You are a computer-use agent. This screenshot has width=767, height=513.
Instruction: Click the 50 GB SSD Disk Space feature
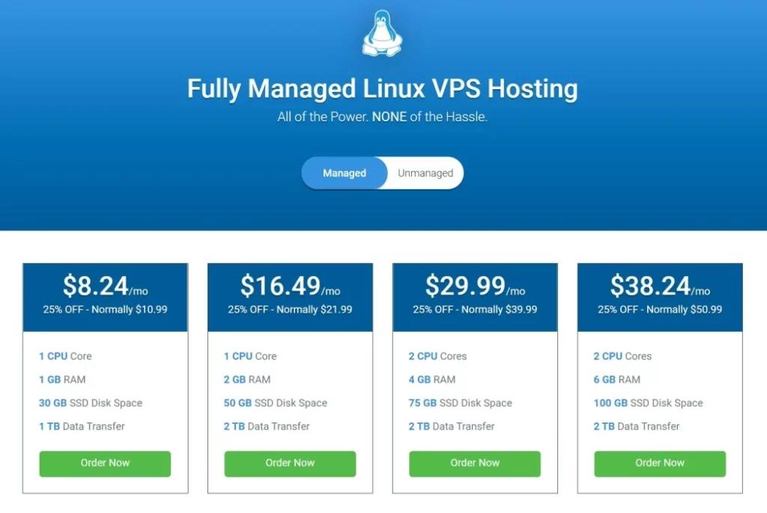point(276,403)
